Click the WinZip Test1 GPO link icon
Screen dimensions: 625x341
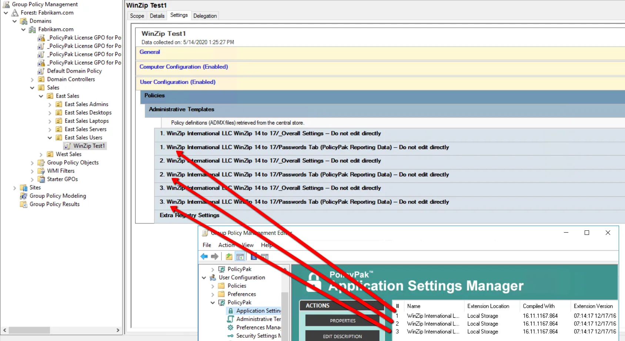click(x=67, y=146)
